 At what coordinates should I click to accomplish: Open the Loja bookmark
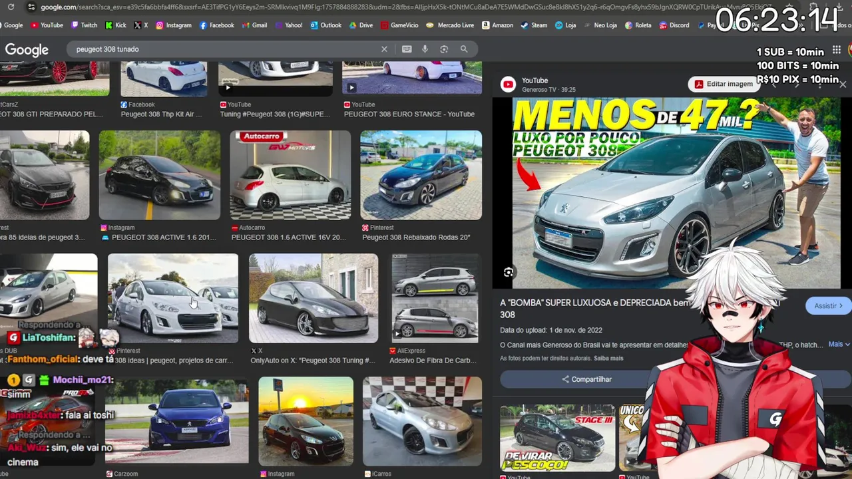point(565,25)
